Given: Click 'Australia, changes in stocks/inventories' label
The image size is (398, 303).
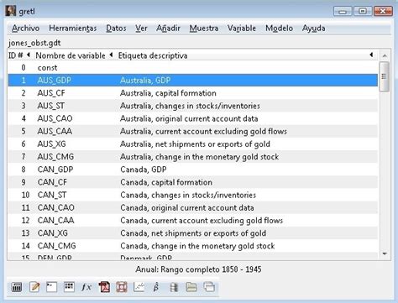Looking at the screenshot, I should (190, 106).
